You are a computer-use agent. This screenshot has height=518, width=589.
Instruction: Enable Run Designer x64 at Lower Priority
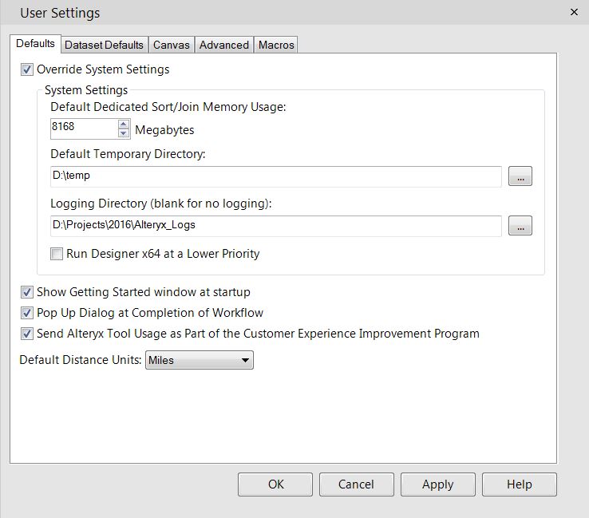[x=57, y=254]
